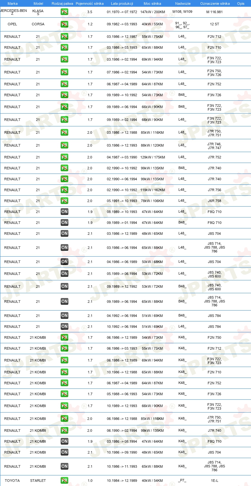
Task: Click PB icon in the 09.1989 -> 10.1992 row
Action: pos(64,95)
